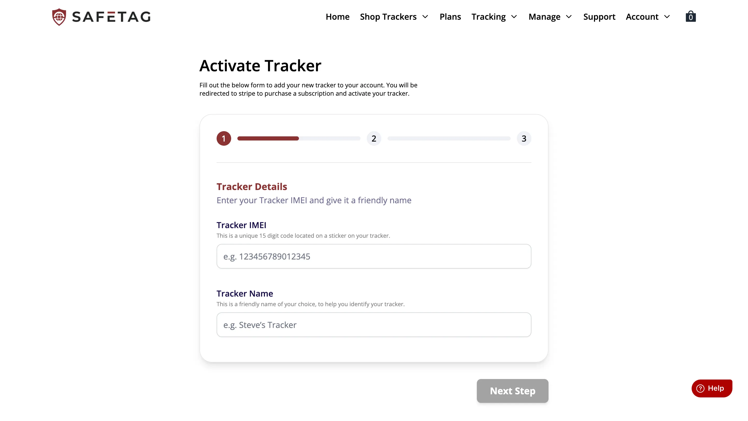Select step 3 circle indicator
748x421 pixels.
524,138
